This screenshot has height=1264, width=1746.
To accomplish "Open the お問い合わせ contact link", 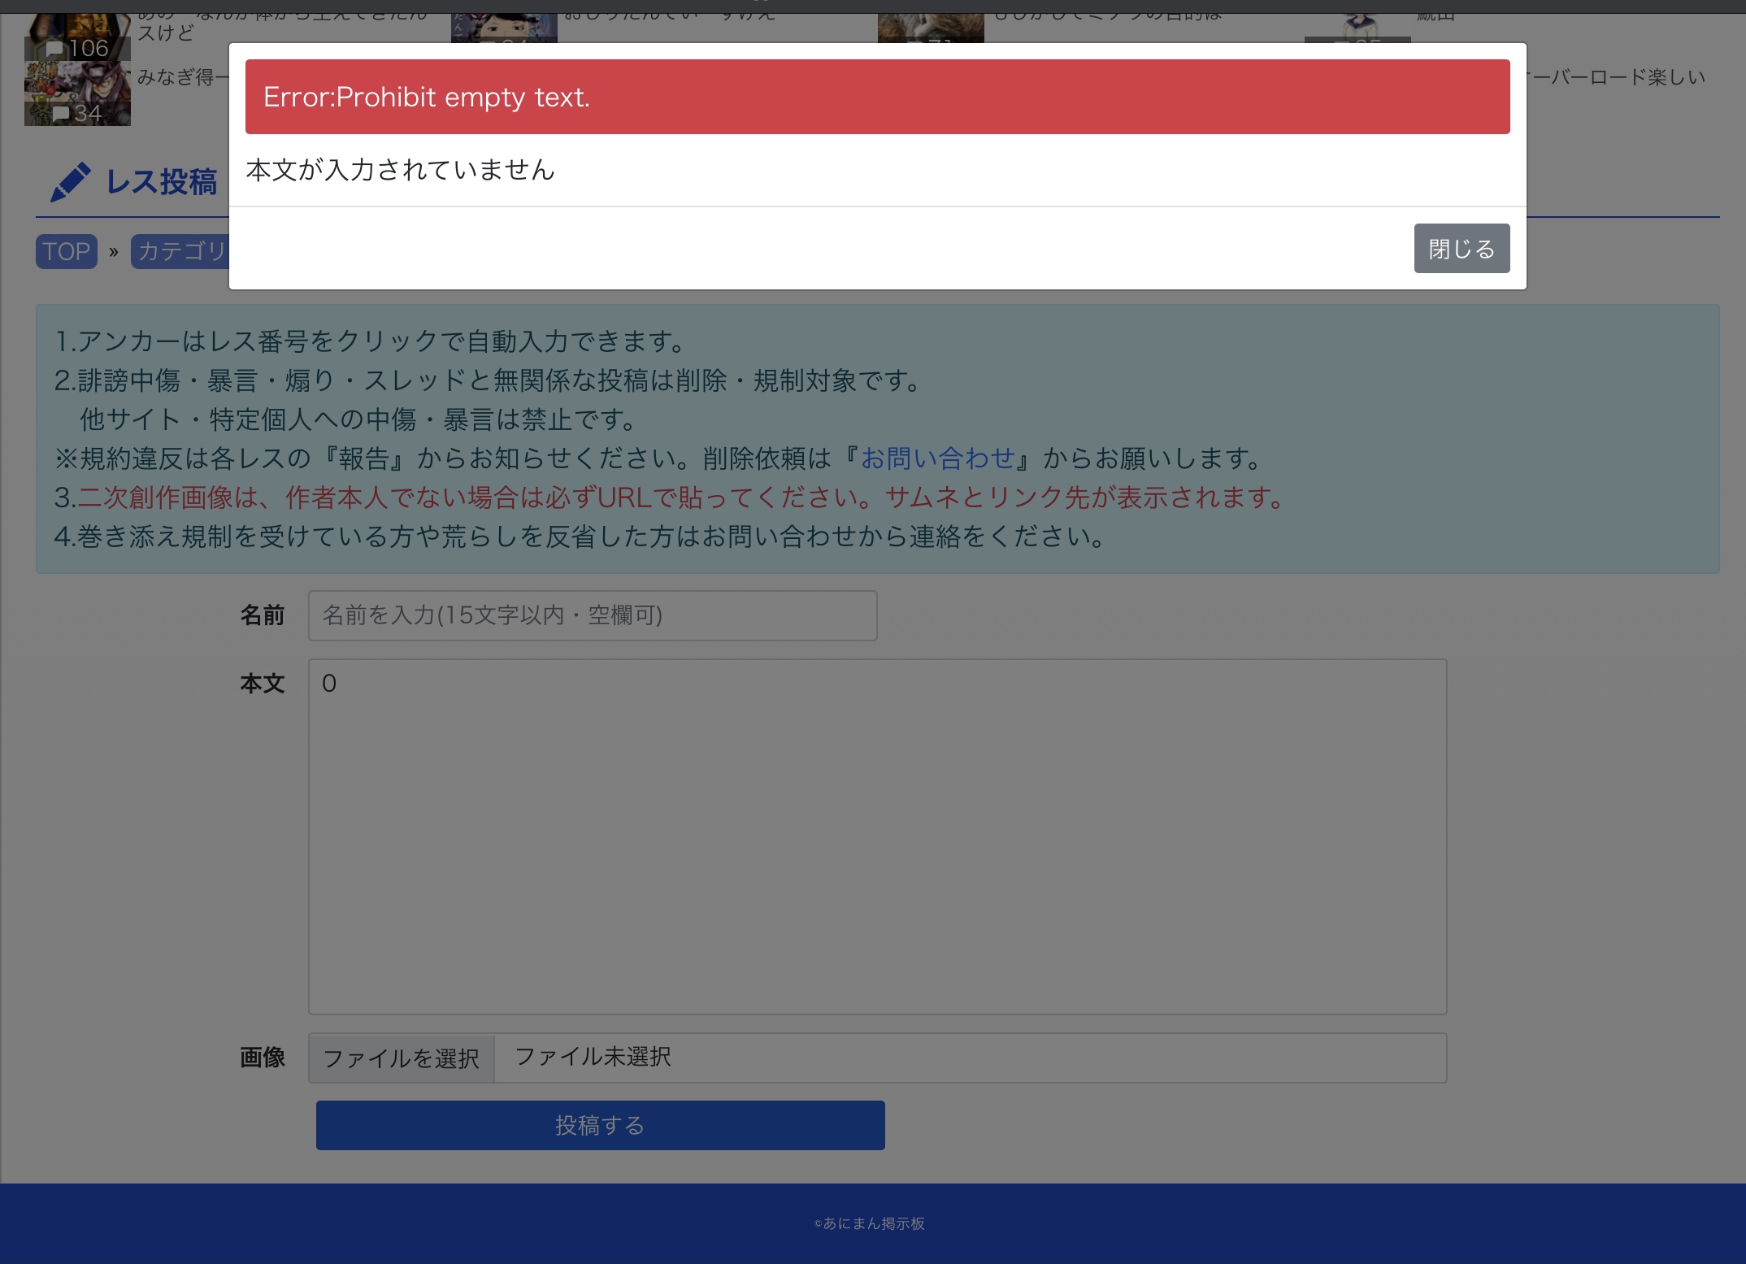I will pos(937,458).
